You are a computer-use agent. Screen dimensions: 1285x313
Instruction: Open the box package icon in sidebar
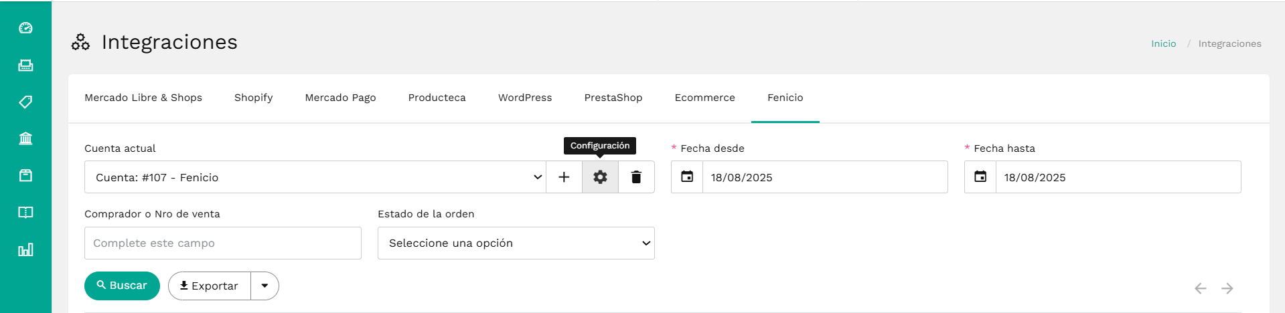25,175
